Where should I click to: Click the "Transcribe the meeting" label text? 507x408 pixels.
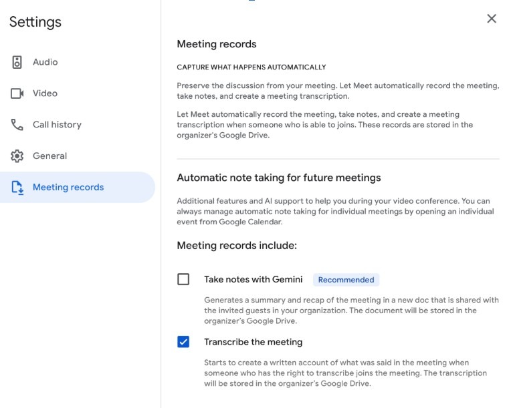[254, 342]
